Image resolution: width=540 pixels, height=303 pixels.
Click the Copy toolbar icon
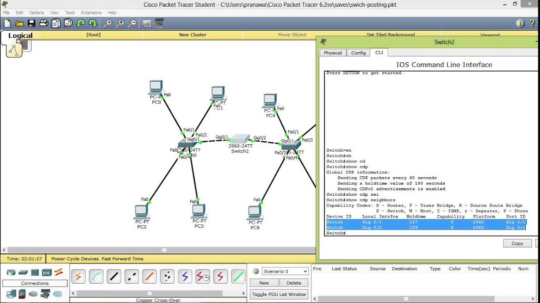tap(56, 24)
